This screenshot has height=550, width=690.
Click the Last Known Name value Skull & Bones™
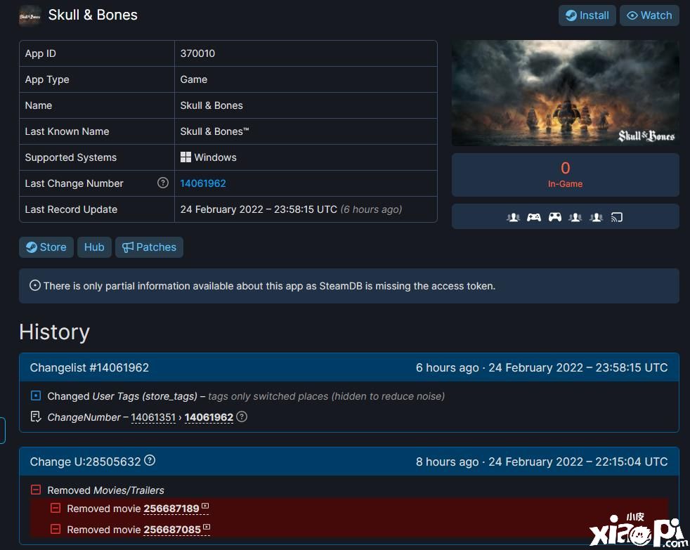pyautogui.click(x=215, y=131)
